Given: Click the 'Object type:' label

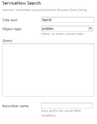Looking at the screenshot, I should [12, 29].
